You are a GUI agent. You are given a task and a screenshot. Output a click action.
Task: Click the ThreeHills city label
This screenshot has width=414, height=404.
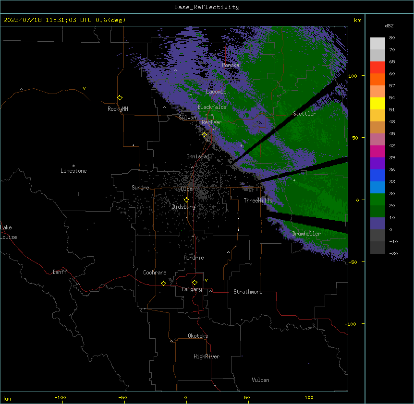pyautogui.click(x=258, y=201)
